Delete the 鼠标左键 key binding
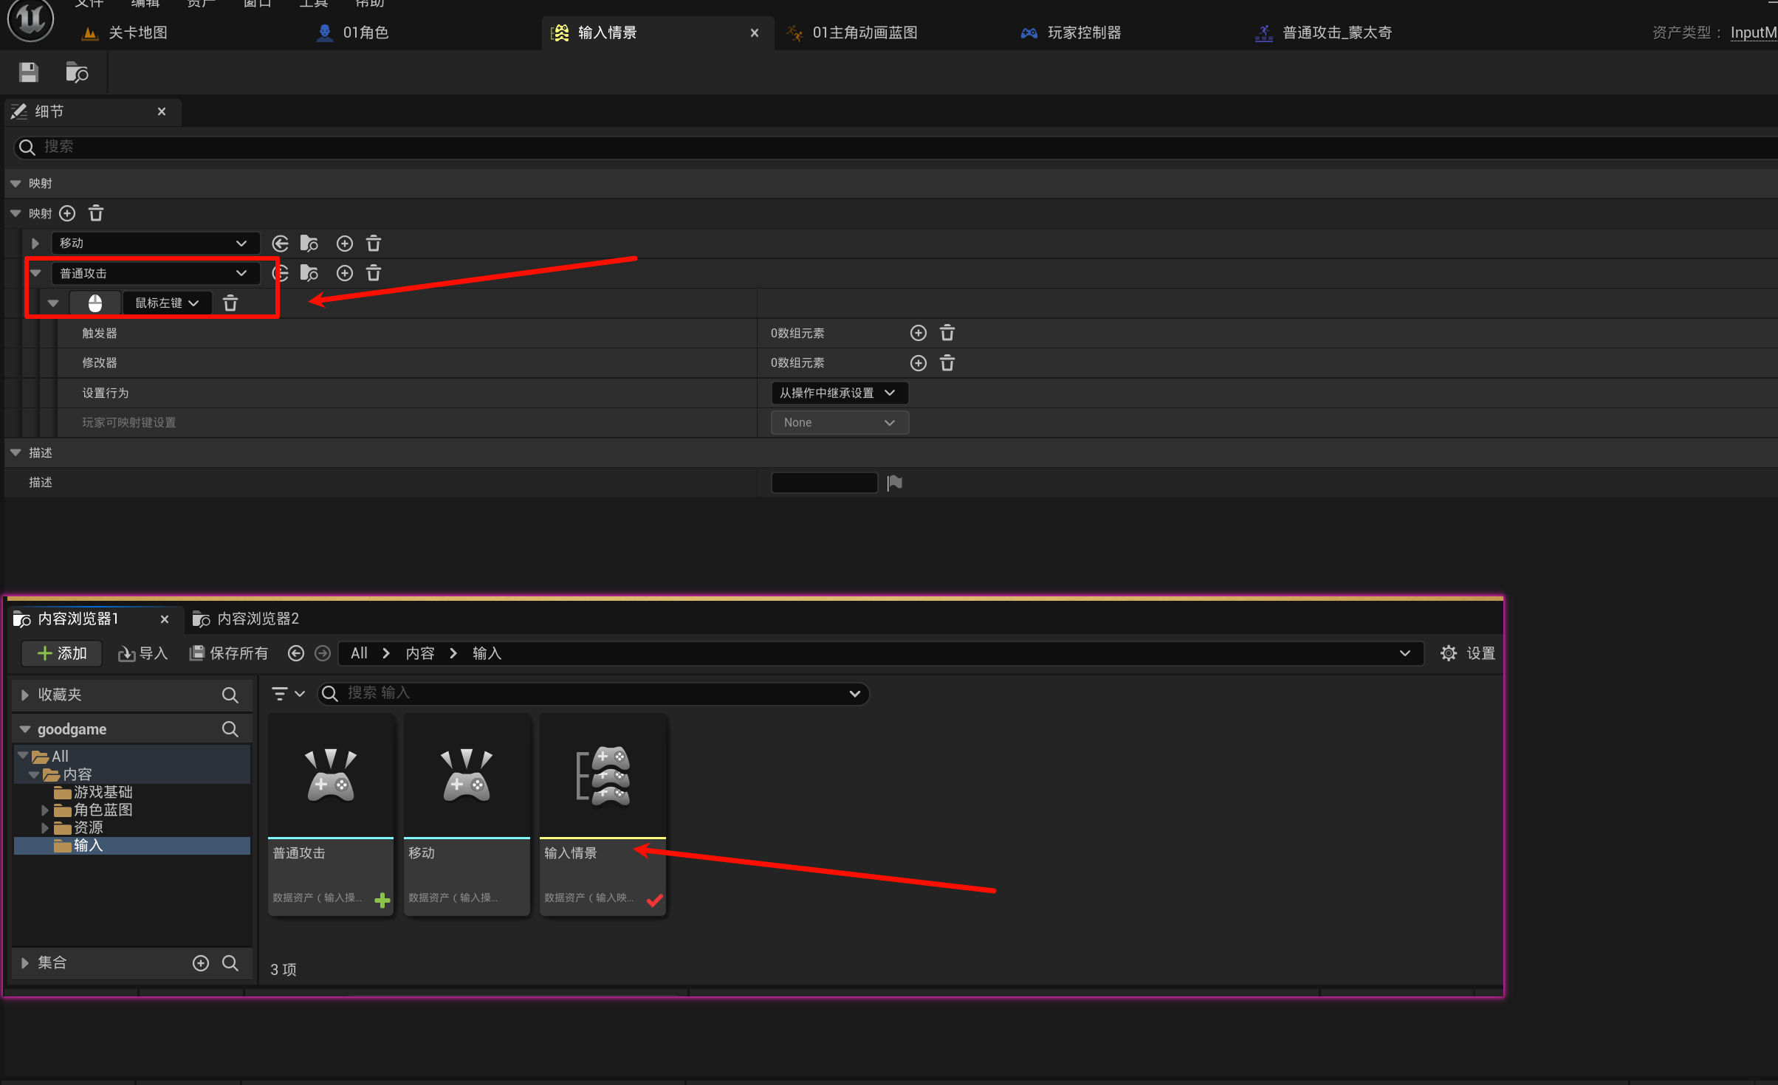This screenshot has height=1085, width=1778. (x=230, y=303)
